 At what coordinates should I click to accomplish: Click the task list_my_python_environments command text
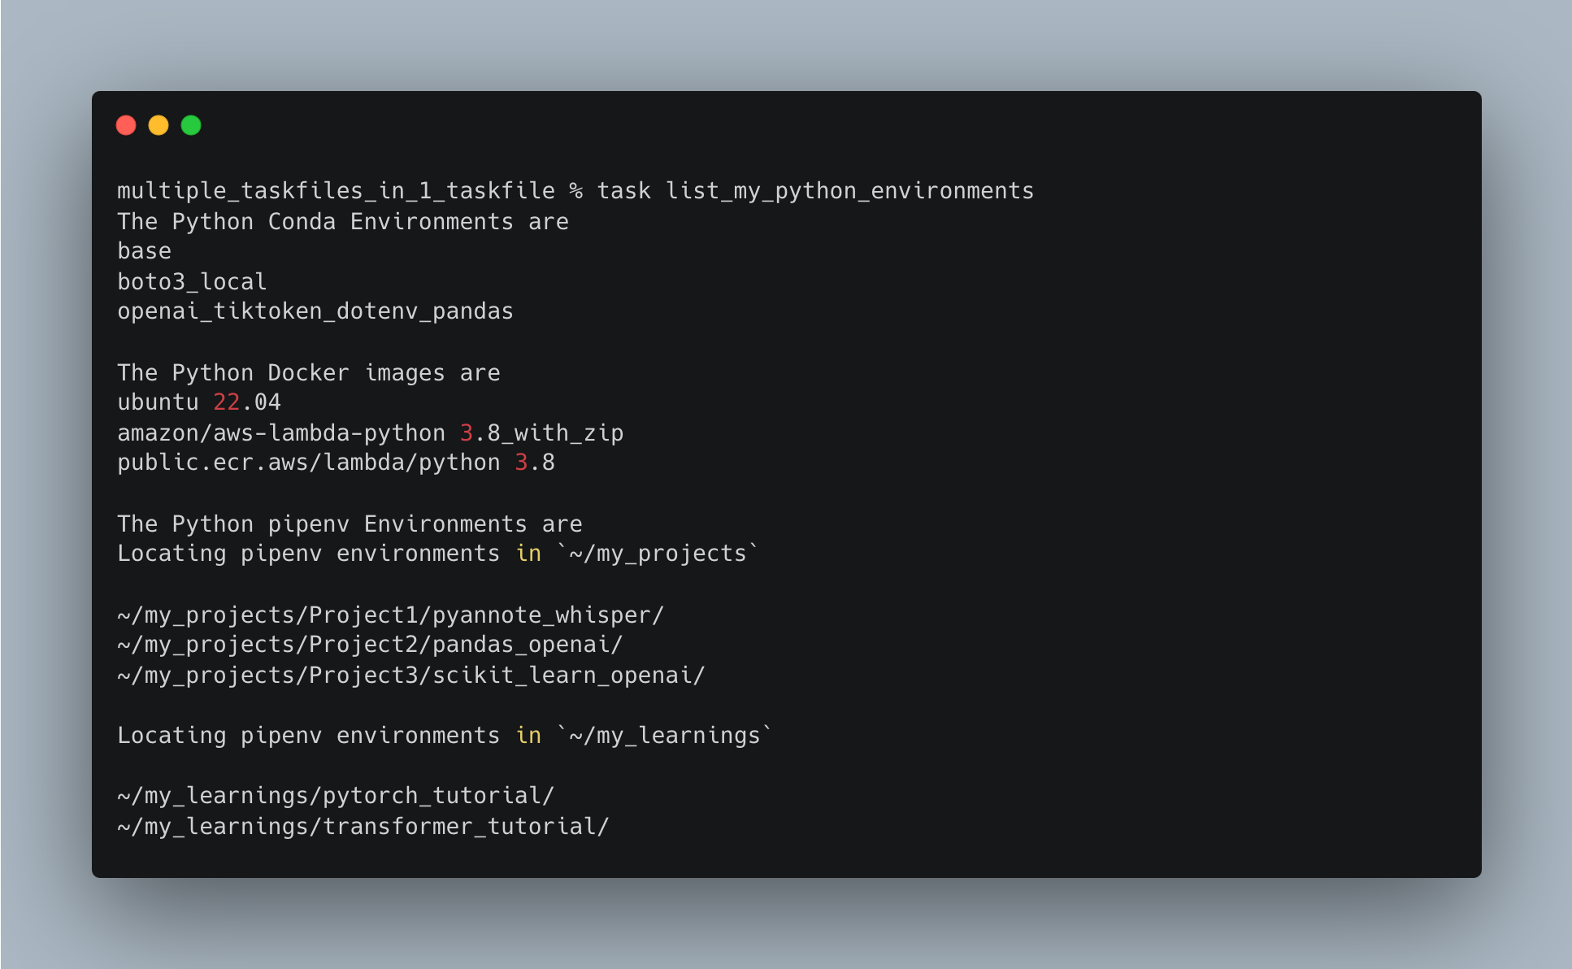pyautogui.click(x=814, y=191)
